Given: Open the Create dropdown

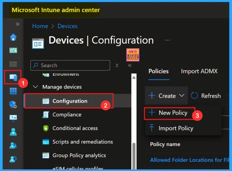Looking at the screenshot, I should click(167, 96).
